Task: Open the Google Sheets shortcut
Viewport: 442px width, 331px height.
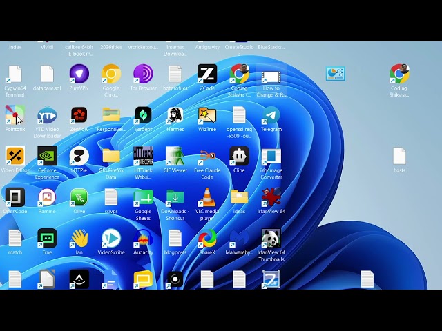Action: click(143, 197)
